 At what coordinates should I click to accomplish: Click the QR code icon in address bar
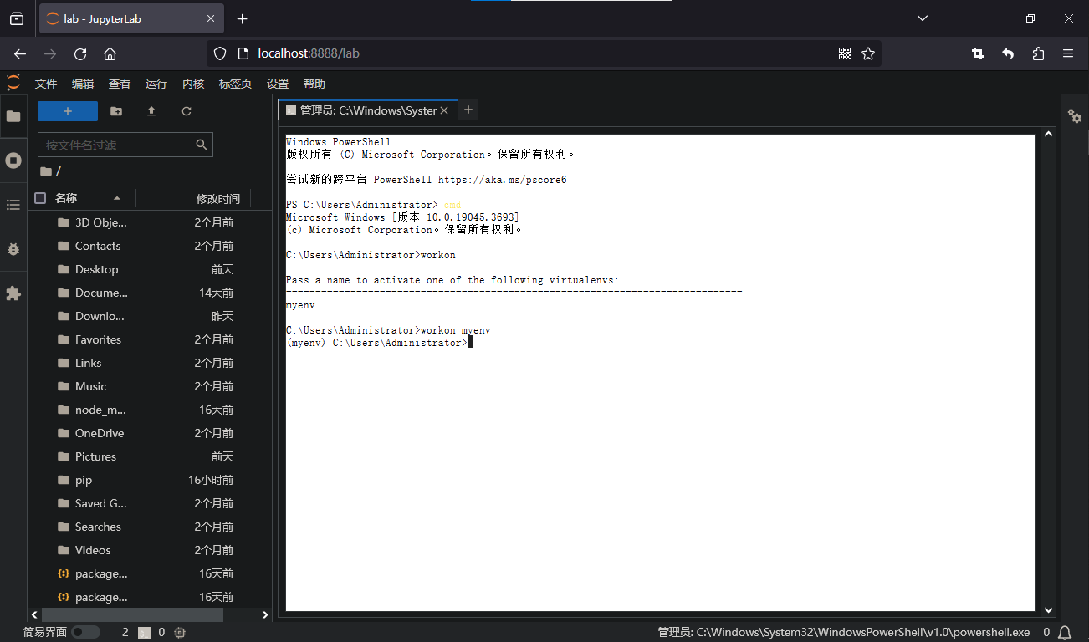coord(845,53)
